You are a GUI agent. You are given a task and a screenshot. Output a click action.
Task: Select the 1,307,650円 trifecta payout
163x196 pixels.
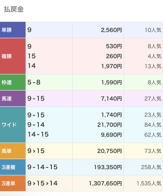coord(105,183)
